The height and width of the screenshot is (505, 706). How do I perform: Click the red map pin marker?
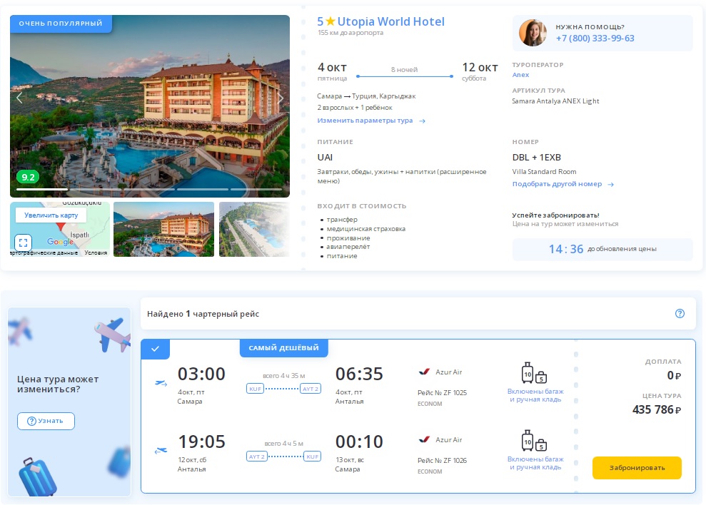pyautogui.click(x=61, y=225)
